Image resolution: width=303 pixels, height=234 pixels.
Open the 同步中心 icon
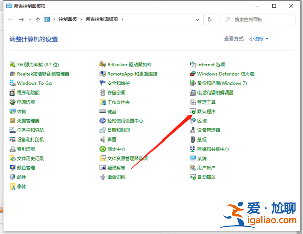(x=103, y=149)
